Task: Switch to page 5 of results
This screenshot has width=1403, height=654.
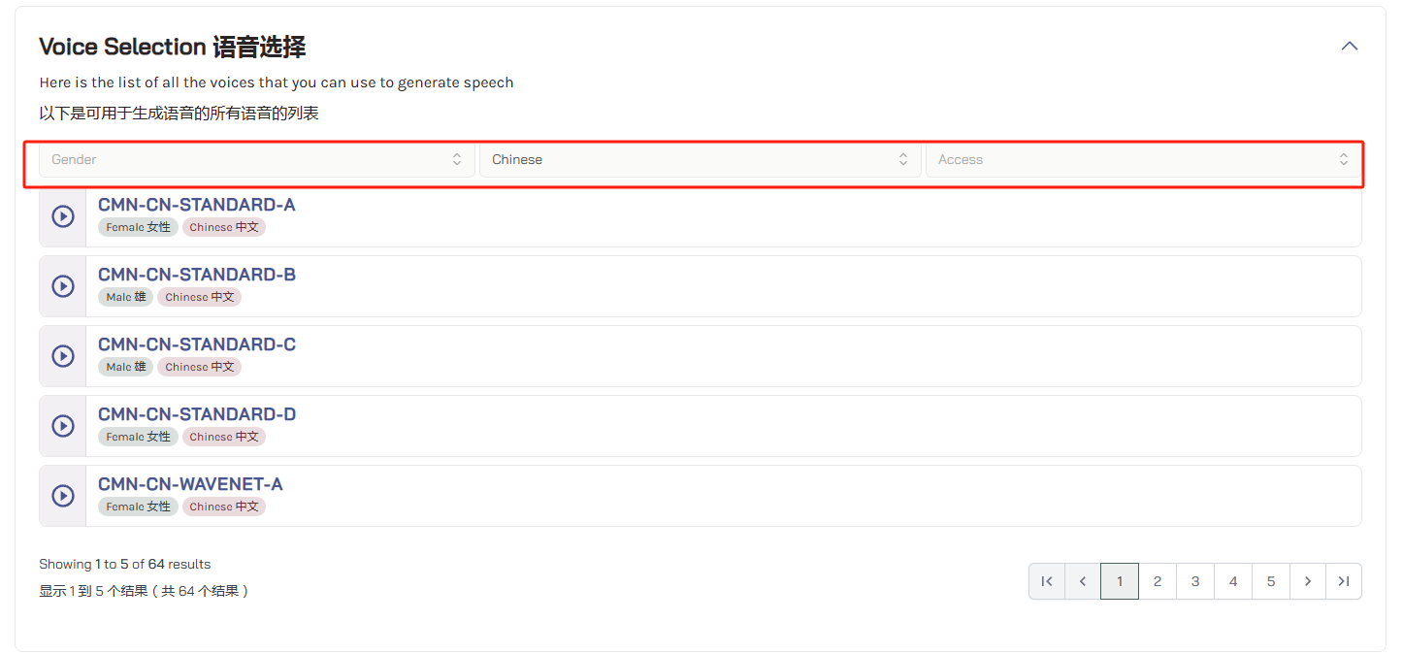Action: (1270, 581)
